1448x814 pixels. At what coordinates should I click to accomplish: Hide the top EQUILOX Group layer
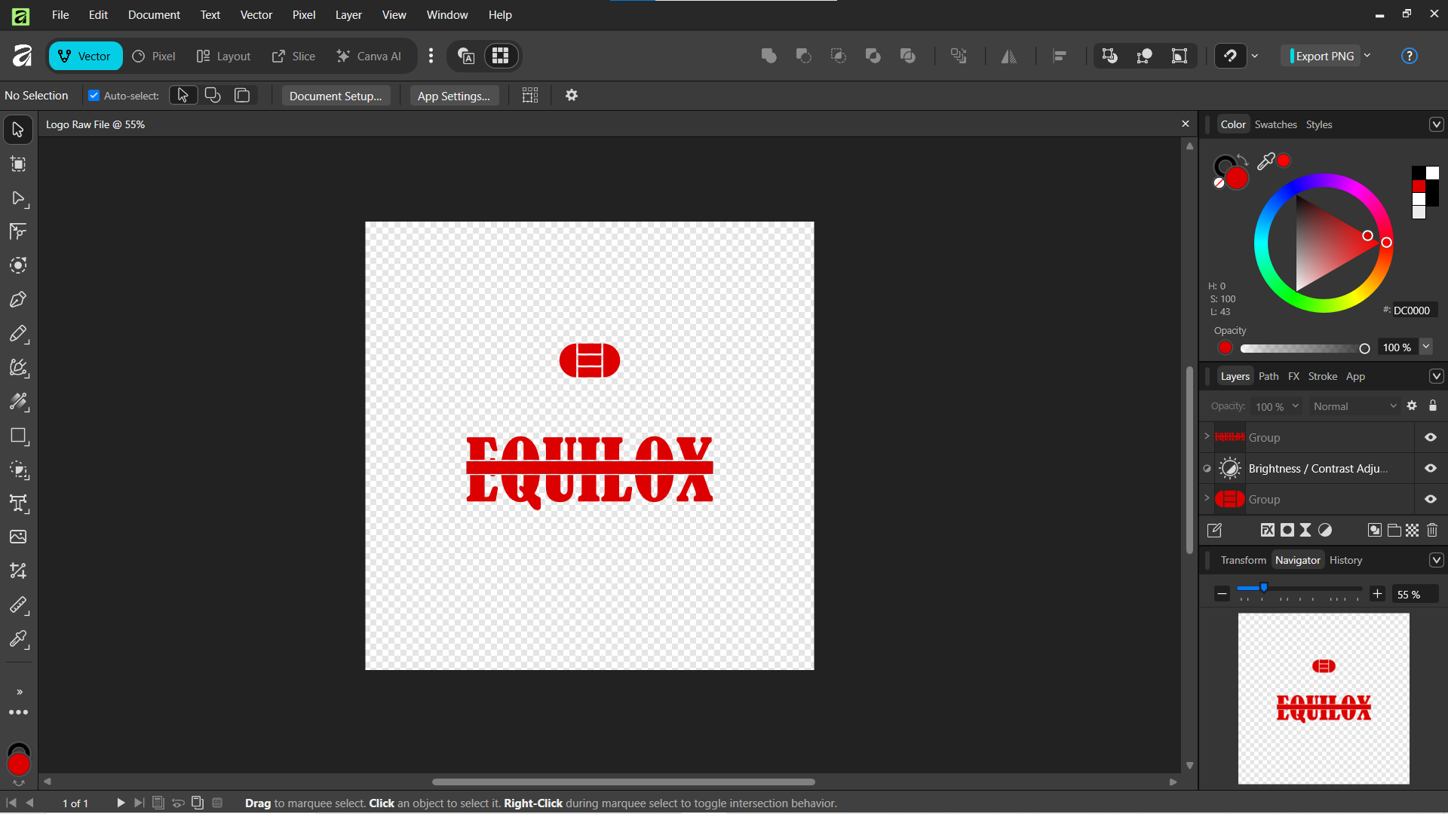[x=1431, y=437]
